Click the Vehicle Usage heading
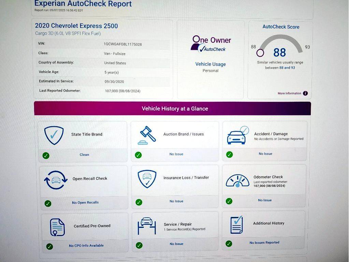 tap(210, 64)
